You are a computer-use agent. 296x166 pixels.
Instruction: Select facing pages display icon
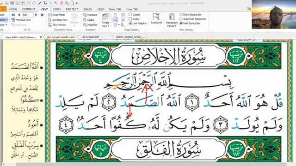point(123,15)
